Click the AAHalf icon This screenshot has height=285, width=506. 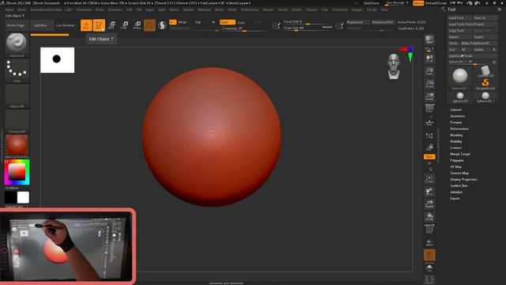(x=429, y=96)
